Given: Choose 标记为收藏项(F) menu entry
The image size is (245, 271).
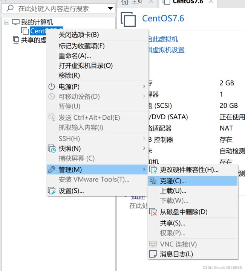Looking at the screenshot, I should 97,46.
